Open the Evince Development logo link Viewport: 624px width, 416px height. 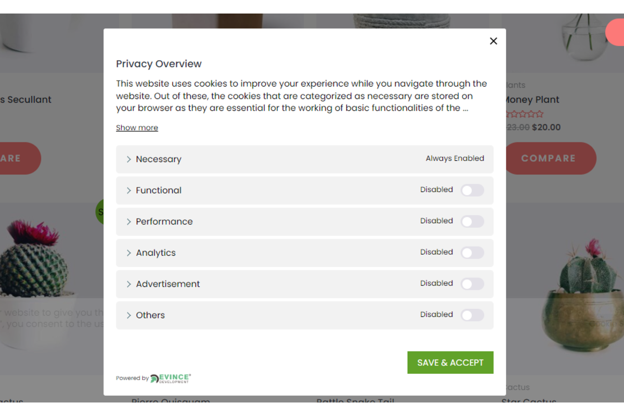(x=171, y=378)
